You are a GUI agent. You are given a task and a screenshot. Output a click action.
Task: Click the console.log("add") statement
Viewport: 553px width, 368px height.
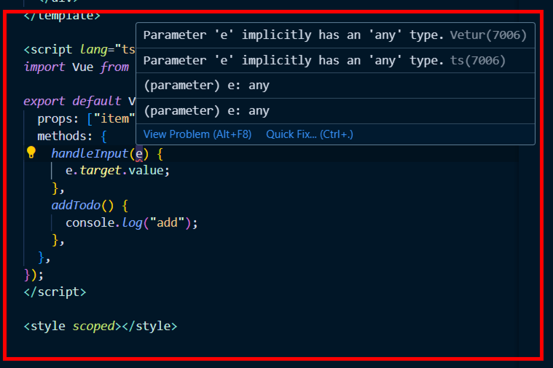pyautogui.click(x=132, y=223)
